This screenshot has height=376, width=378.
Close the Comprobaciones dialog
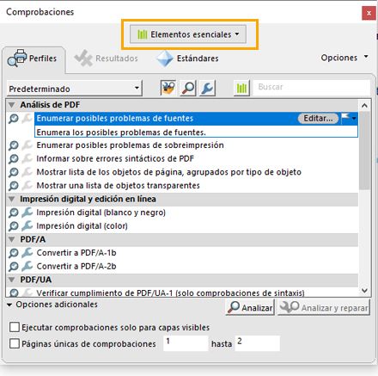tap(369, 13)
